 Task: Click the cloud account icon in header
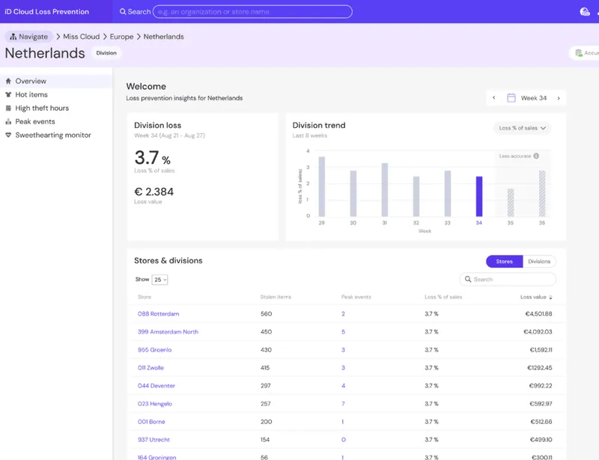coord(585,12)
